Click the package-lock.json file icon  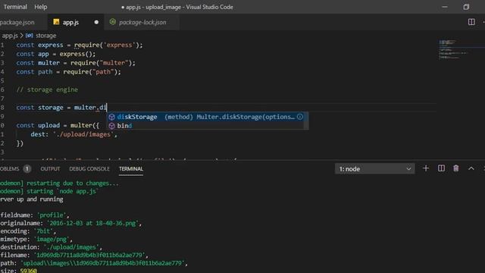(x=113, y=22)
